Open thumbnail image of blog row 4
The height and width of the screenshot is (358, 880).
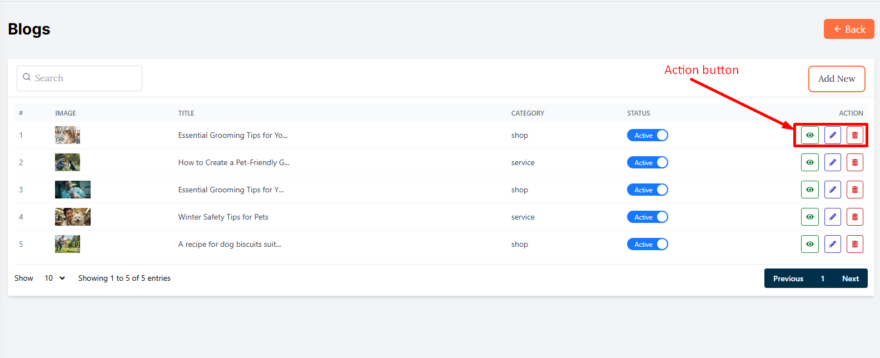click(x=73, y=217)
